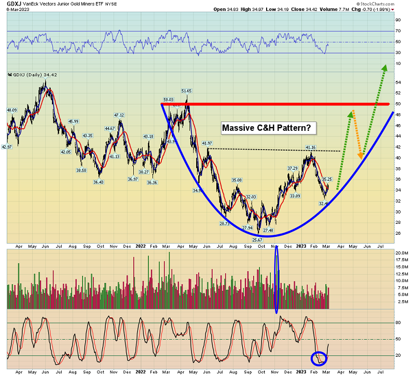415x376 pixels.
Task: Click the 37.29 price label
Action: click(x=293, y=168)
